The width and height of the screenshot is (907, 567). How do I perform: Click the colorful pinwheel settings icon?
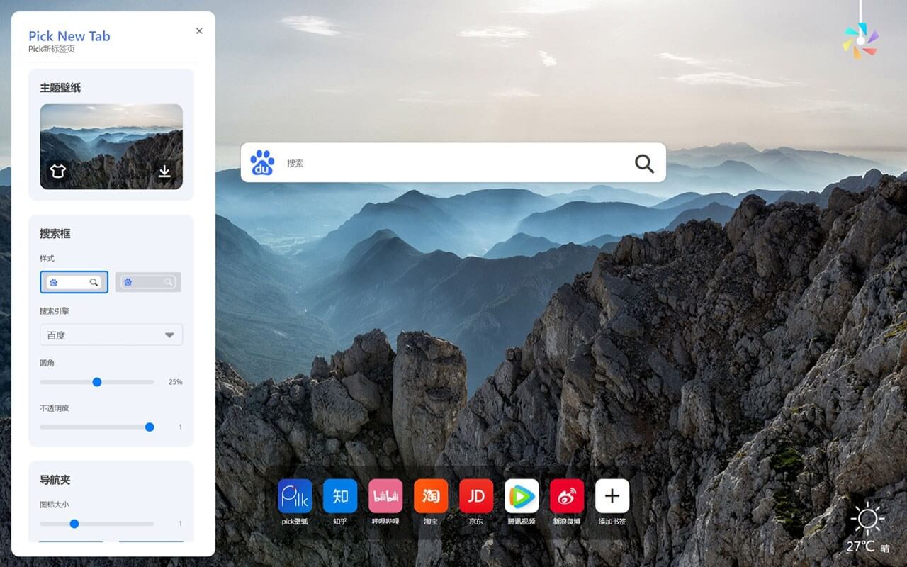click(x=860, y=41)
